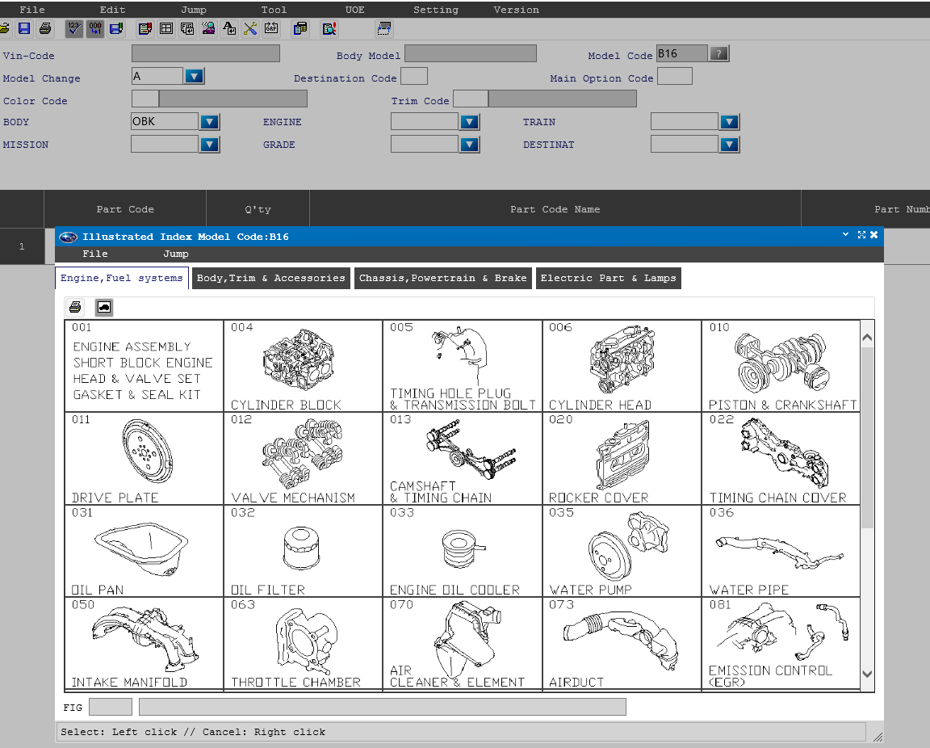Expand the BODY dropdown showing OBK
This screenshot has width=930, height=748.
[209, 122]
